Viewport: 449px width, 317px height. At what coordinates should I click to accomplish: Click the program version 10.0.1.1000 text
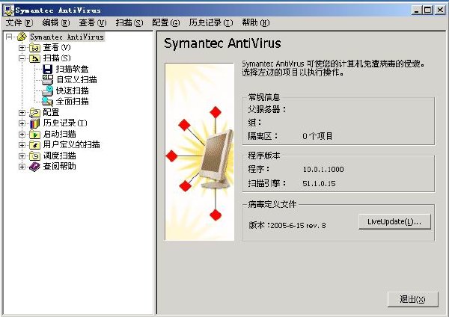pyautogui.click(x=323, y=170)
